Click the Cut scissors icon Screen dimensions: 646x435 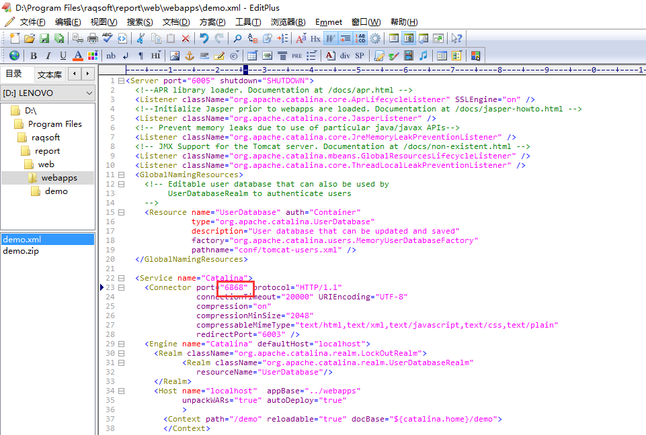(140, 38)
